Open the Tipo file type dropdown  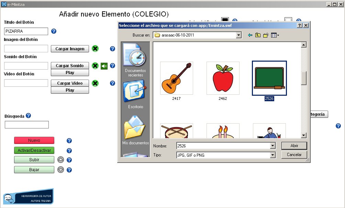(x=273, y=155)
